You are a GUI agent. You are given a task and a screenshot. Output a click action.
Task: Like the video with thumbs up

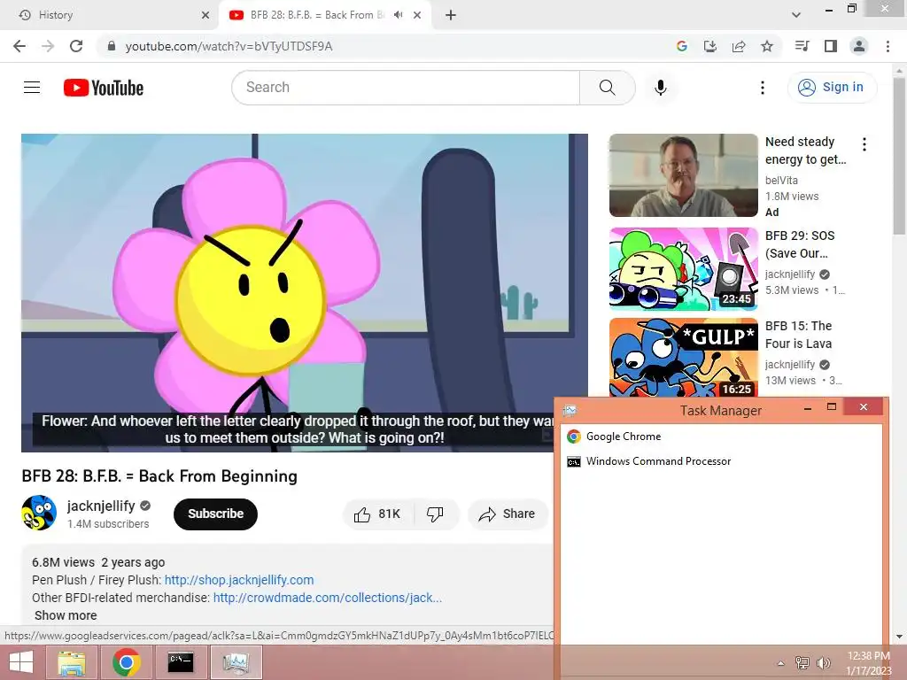pos(377,514)
